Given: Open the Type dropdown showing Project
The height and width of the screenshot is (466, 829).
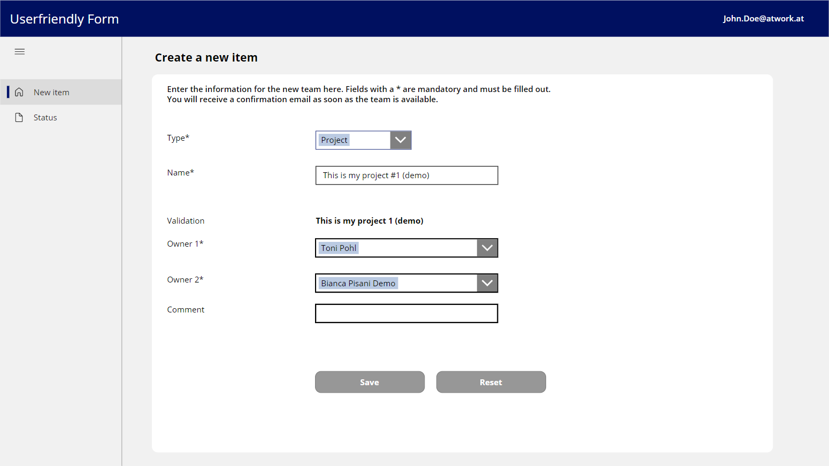Looking at the screenshot, I should pos(353,140).
